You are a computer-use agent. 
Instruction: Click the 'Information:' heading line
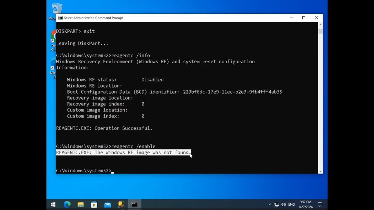coord(72,68)
